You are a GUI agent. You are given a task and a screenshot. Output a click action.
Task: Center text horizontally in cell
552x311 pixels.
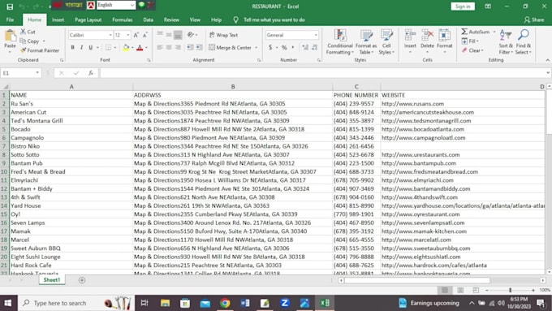169,47
